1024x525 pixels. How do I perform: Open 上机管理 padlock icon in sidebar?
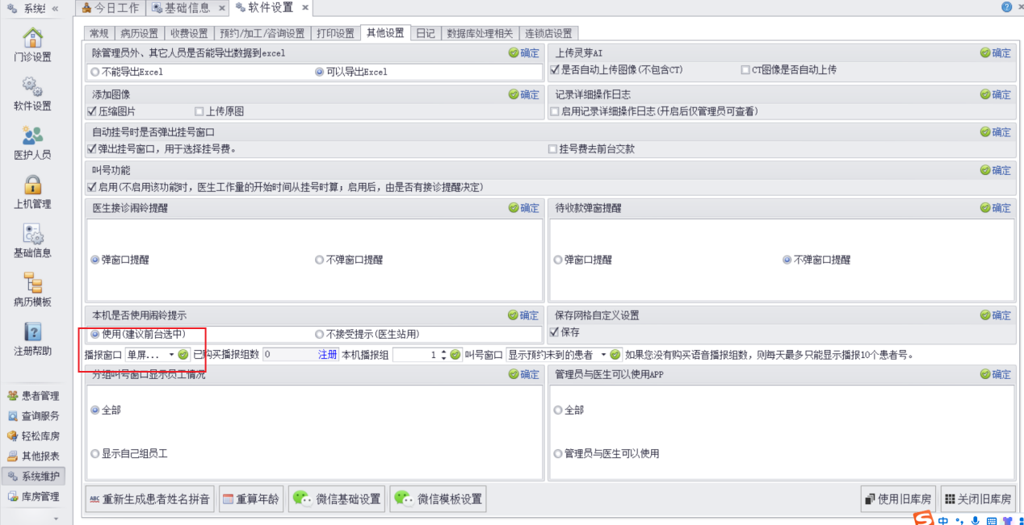(x=32, y=185)
